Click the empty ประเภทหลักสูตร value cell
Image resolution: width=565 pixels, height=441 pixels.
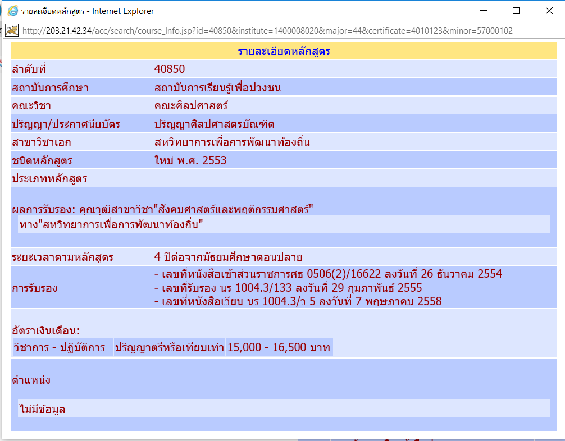(354, 179)
